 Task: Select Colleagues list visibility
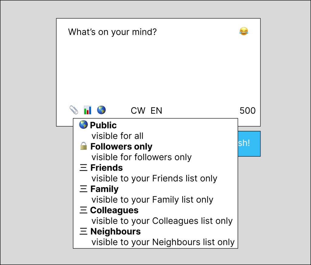[114, 211]
